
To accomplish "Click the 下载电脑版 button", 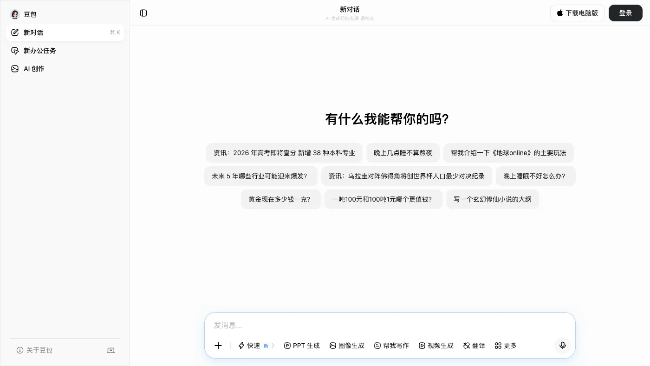I will (578, 13).
